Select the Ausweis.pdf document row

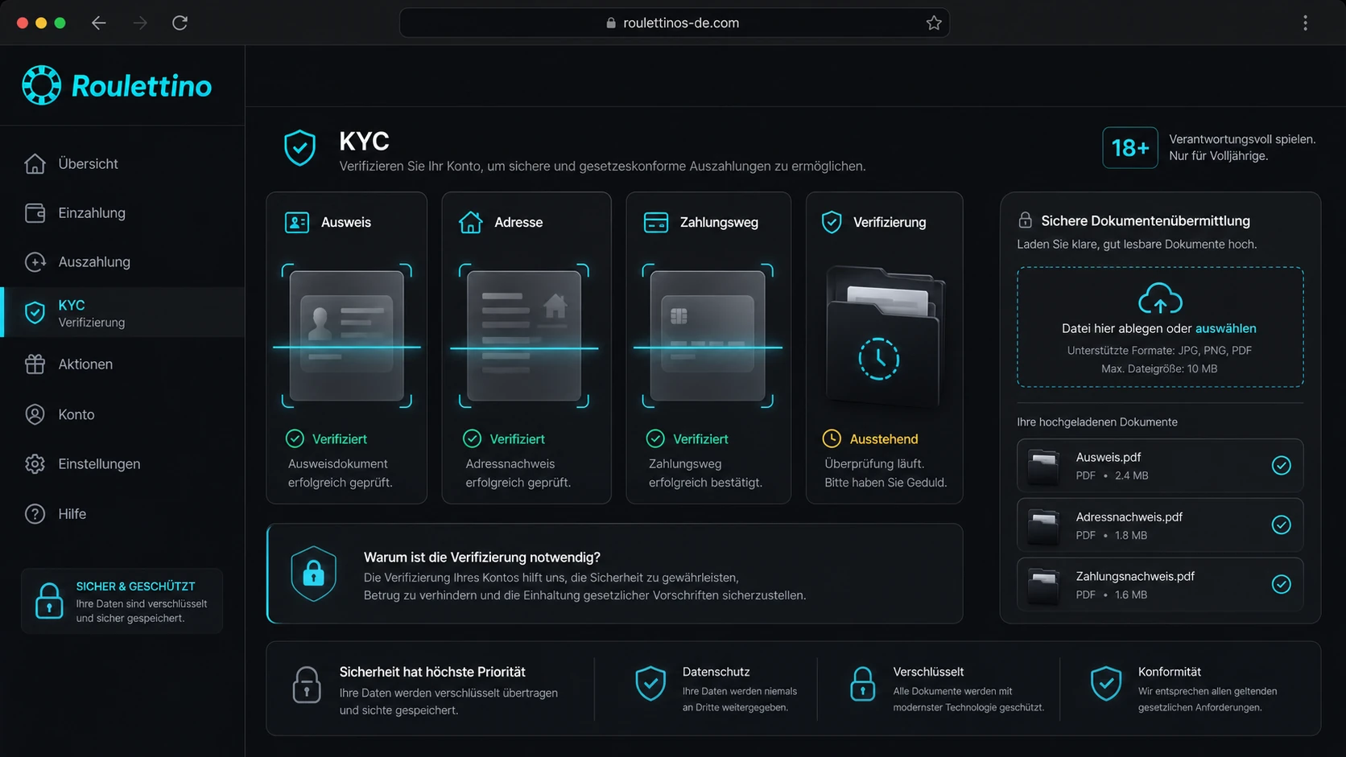[1160, 465]
